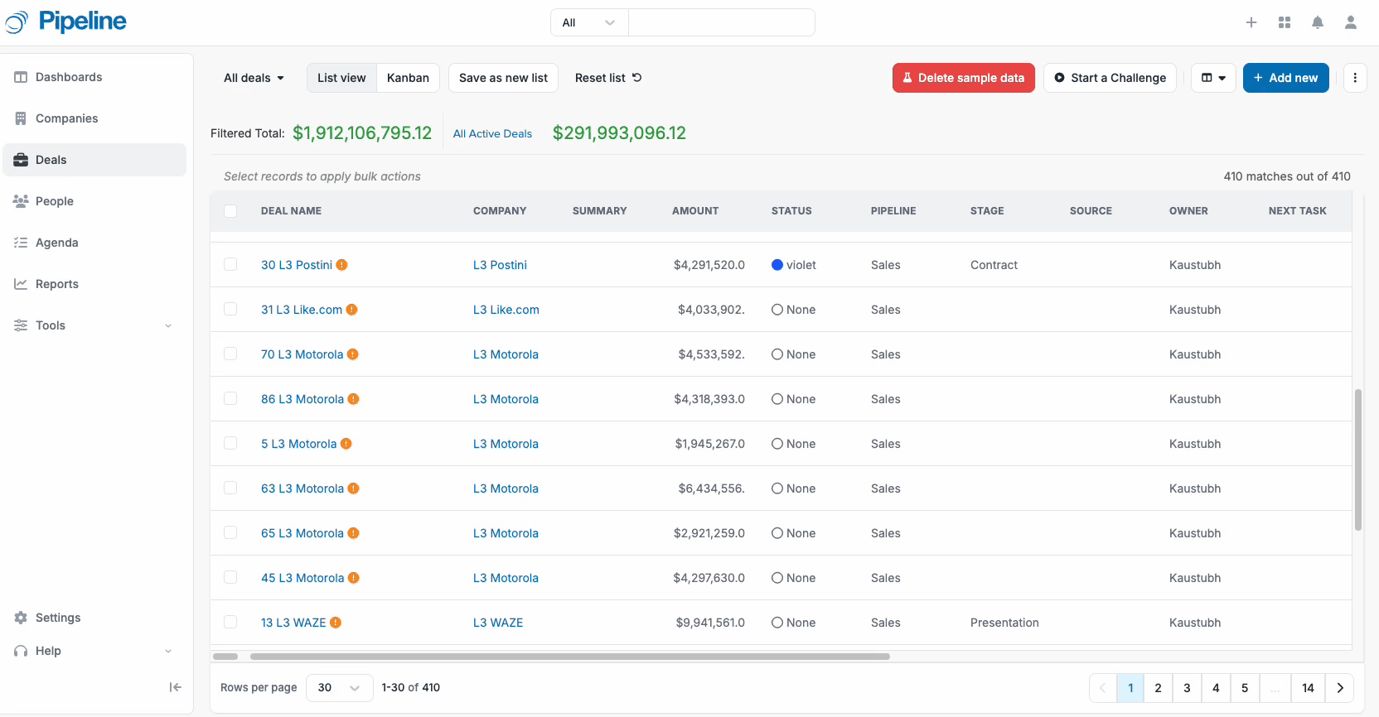Click Add new button
This screenshot has width=1379, height=717.
click(x=1285, y=78)
